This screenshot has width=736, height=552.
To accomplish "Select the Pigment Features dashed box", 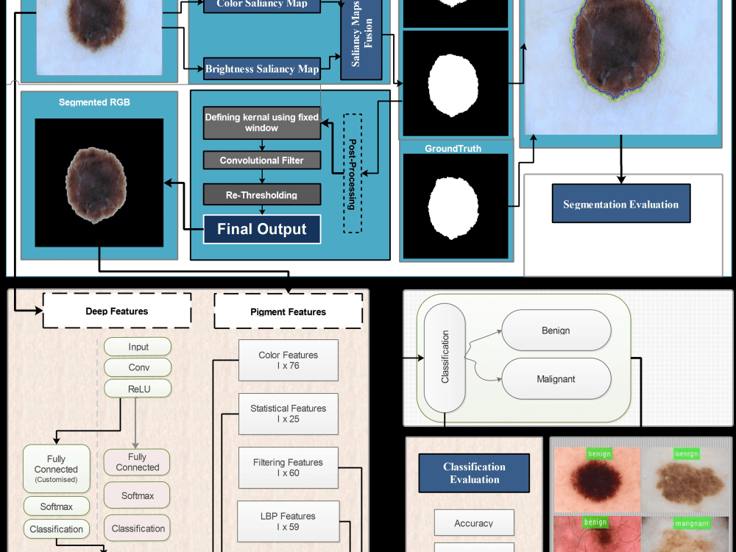I will [x=289, y=311].
